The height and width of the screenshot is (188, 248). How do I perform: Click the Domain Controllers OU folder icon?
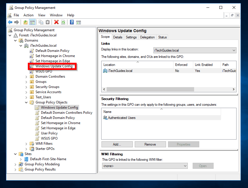[32, 77]
